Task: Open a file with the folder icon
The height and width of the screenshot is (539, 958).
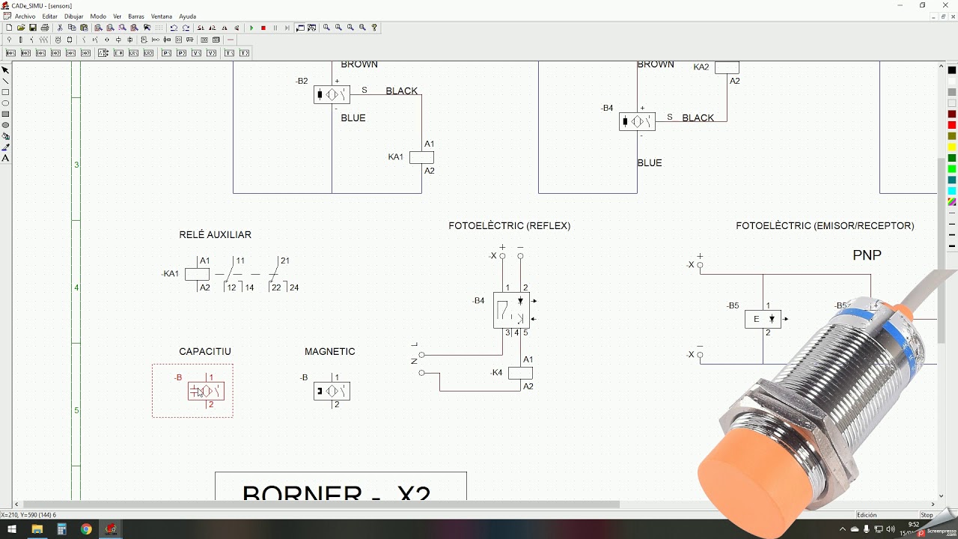Action: pyautogui.click(x=21, y=28)
